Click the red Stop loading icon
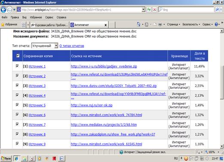This screenshot has height=162, width=224. coord(154,10)
